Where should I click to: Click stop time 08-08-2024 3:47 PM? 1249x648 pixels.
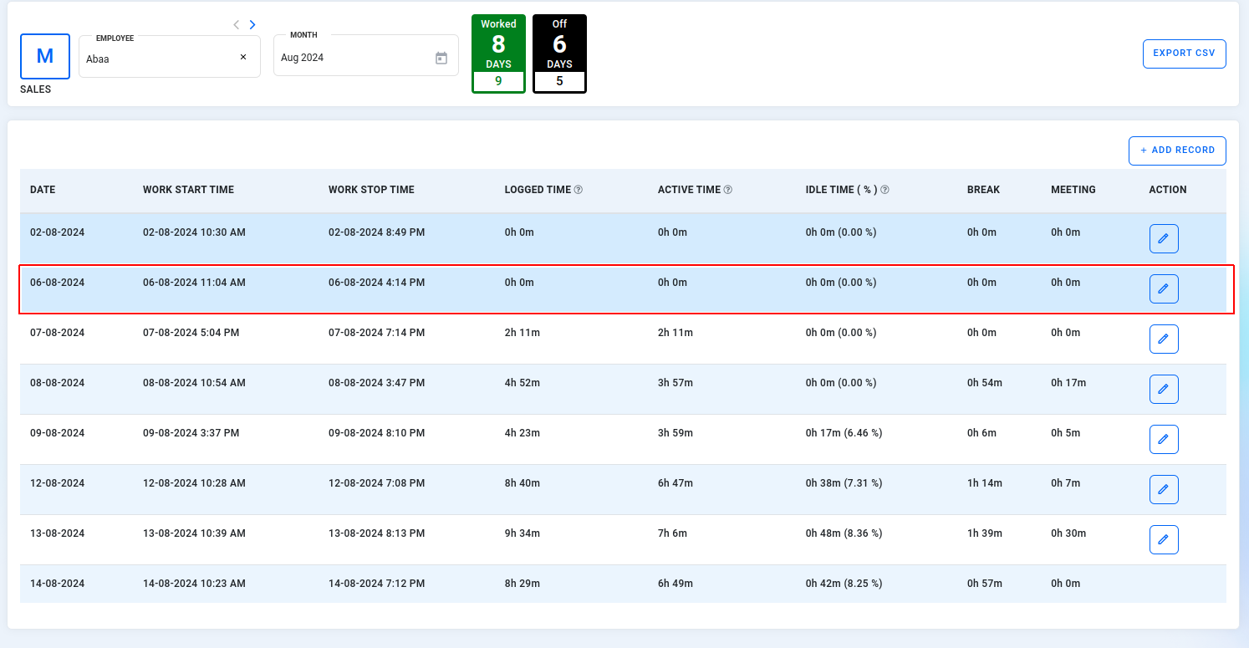[x=376, y=383]
